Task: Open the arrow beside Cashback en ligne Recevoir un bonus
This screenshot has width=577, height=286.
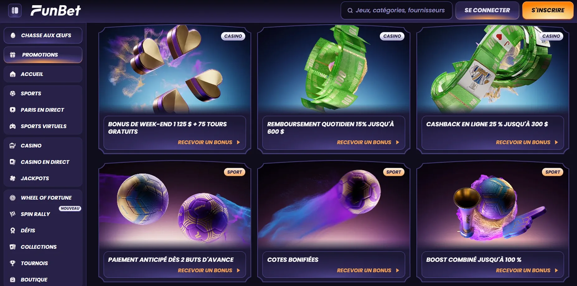Action: [x=556, y=142]
